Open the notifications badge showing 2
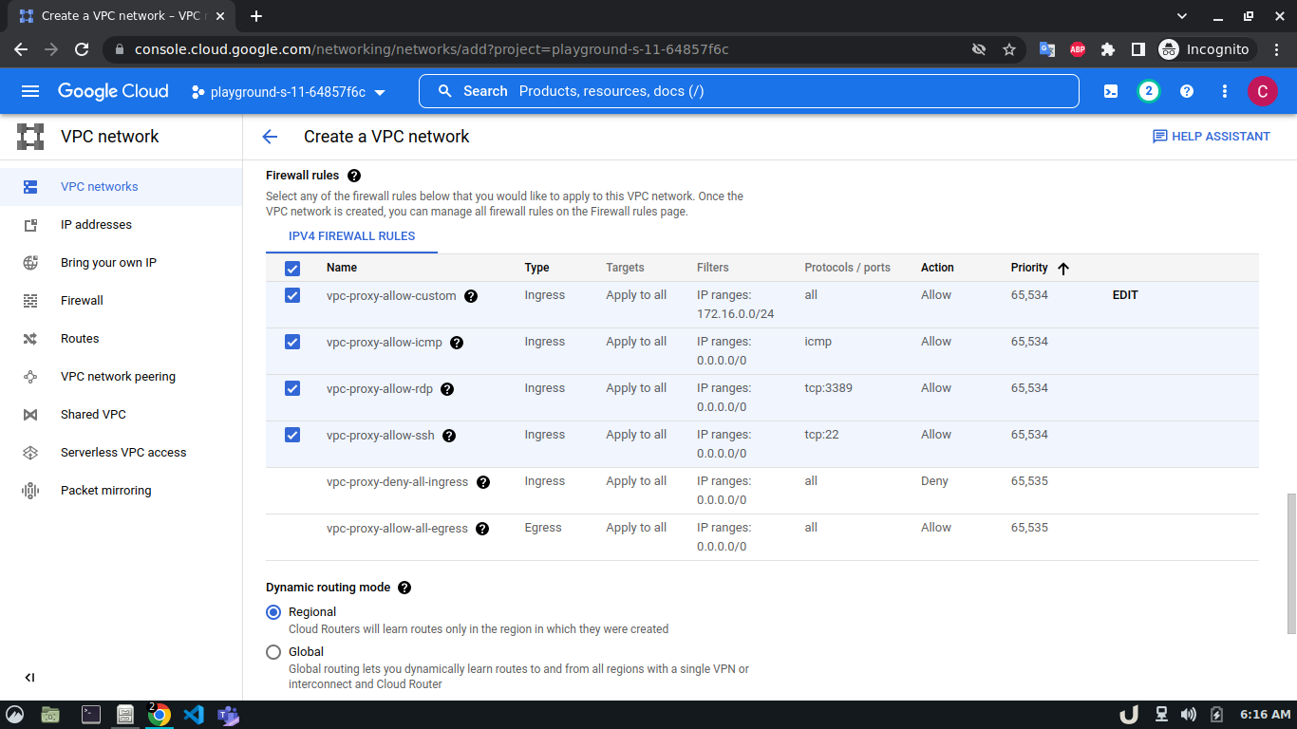 pyautogui.click(x=1149, y=91)
